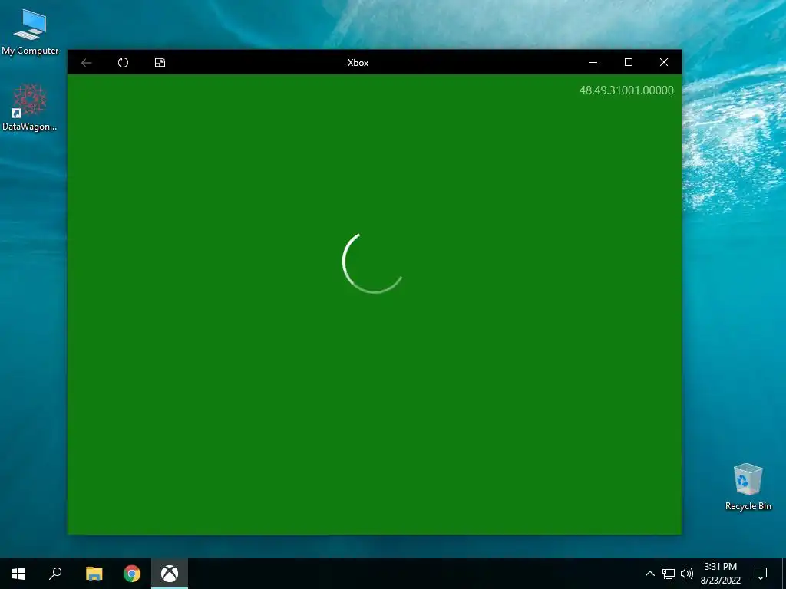This screenshot has width=786, height=589.
Task: Launch Google Chrome from the taskbar
Action: (132, 574)
